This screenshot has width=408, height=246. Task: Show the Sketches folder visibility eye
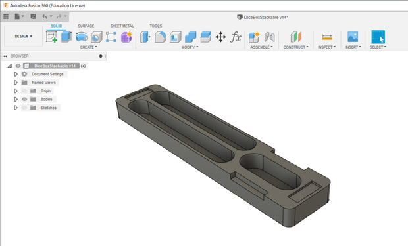[24, 108]
